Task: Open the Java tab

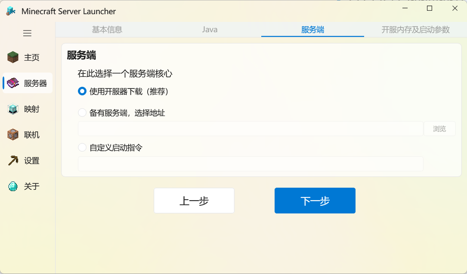Action: point(210,30)
